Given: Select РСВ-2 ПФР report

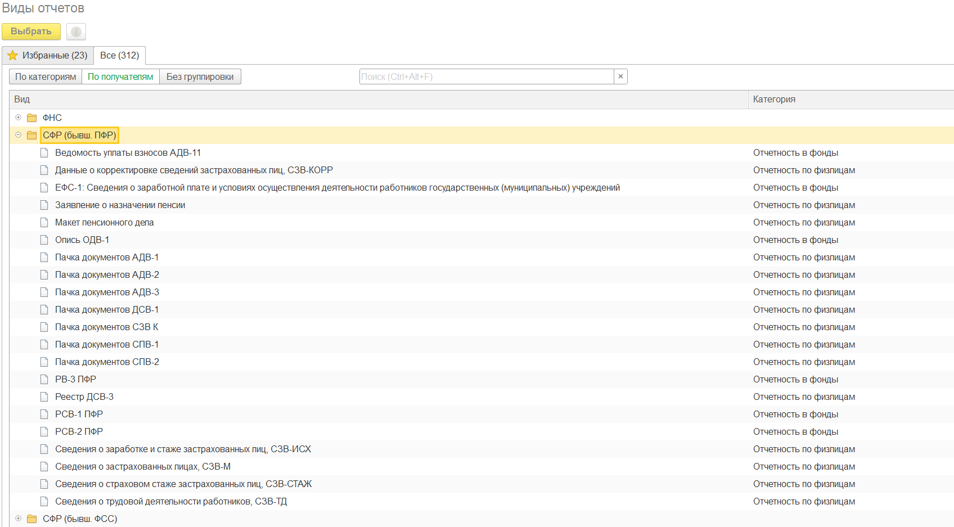Looking at the screenshot, I should coord(79,431).
